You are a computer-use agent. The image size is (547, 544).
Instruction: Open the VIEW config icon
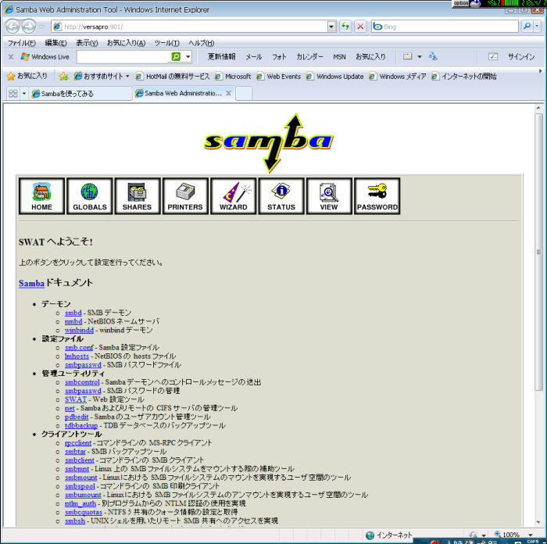click(329, 195)
